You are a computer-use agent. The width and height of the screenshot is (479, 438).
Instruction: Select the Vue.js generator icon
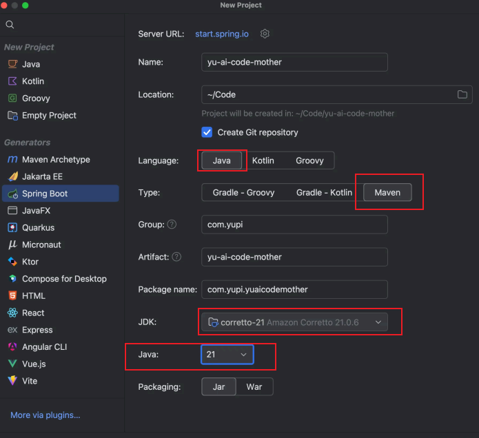(x=12, y=364)
